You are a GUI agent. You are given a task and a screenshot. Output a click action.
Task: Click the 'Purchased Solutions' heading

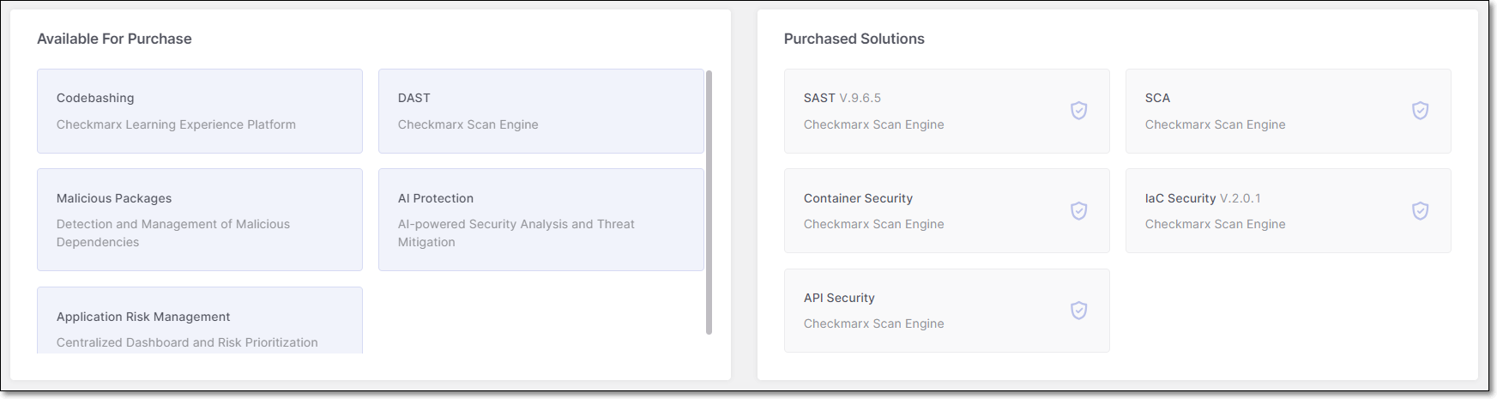[x=854, y=39]
